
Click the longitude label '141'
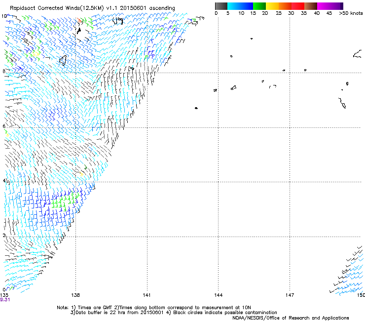click(146, 295)
